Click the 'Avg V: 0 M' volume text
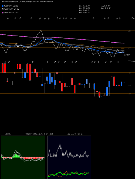The width and height of the screenshot is (135, 179). point(106,6)
